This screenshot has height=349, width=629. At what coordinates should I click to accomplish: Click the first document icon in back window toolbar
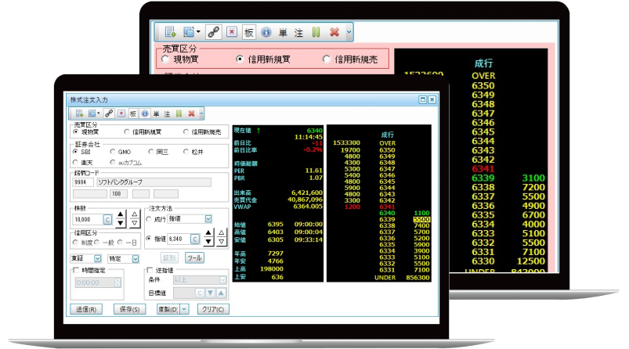(170, 33)
